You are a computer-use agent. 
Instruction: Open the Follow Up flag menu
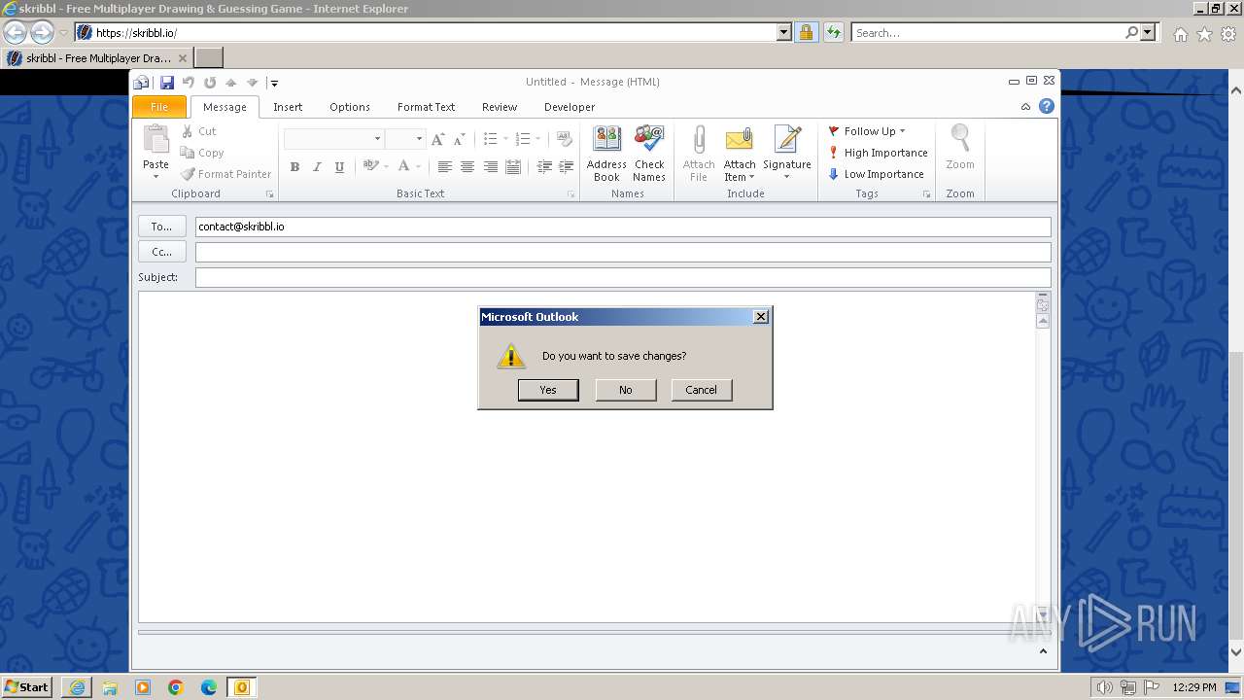[x=867, y=131]
